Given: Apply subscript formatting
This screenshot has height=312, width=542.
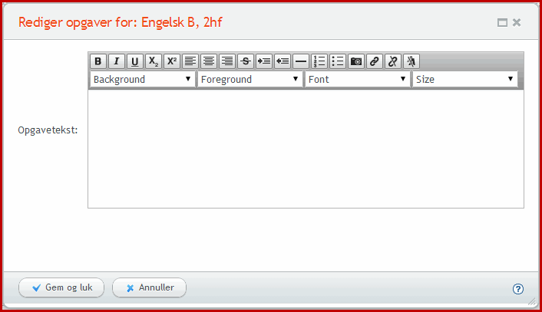Looking at the screenshot, I should pos(154,61).
